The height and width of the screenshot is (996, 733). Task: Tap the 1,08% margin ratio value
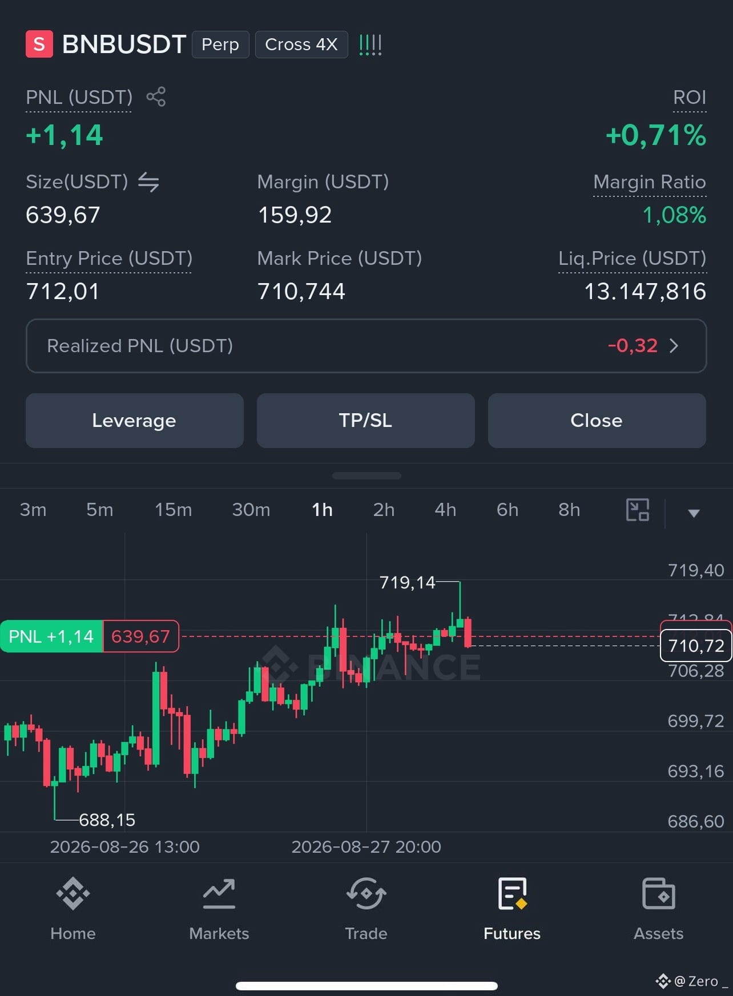click(675, 215)
